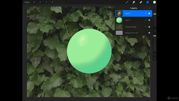Click Inserted Image leaf thumbnail
Screen dimensions: 179x101
(x=119, y=27)
